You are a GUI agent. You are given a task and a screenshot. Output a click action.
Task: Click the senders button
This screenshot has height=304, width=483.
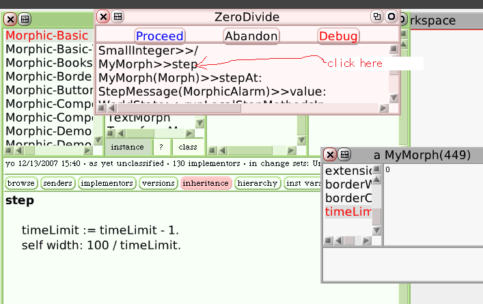point(58,183)
